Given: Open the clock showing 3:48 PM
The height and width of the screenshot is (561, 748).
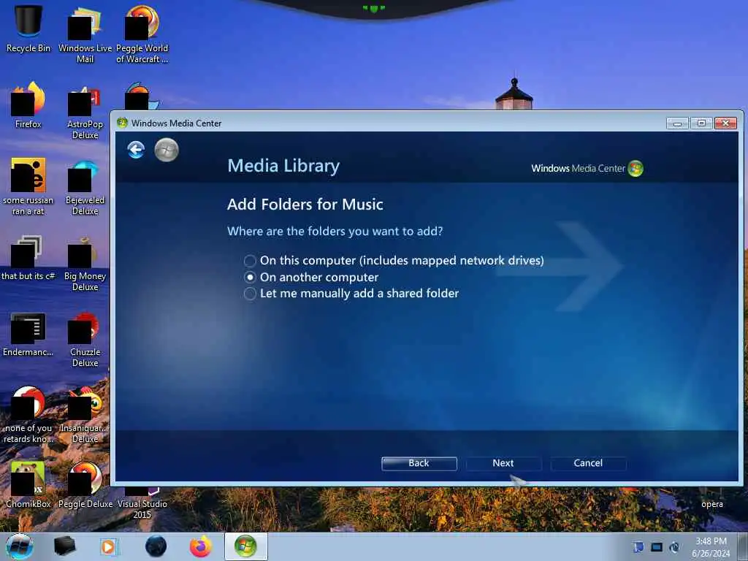Looking at the screenshot, I should click(x=711, y=547).
